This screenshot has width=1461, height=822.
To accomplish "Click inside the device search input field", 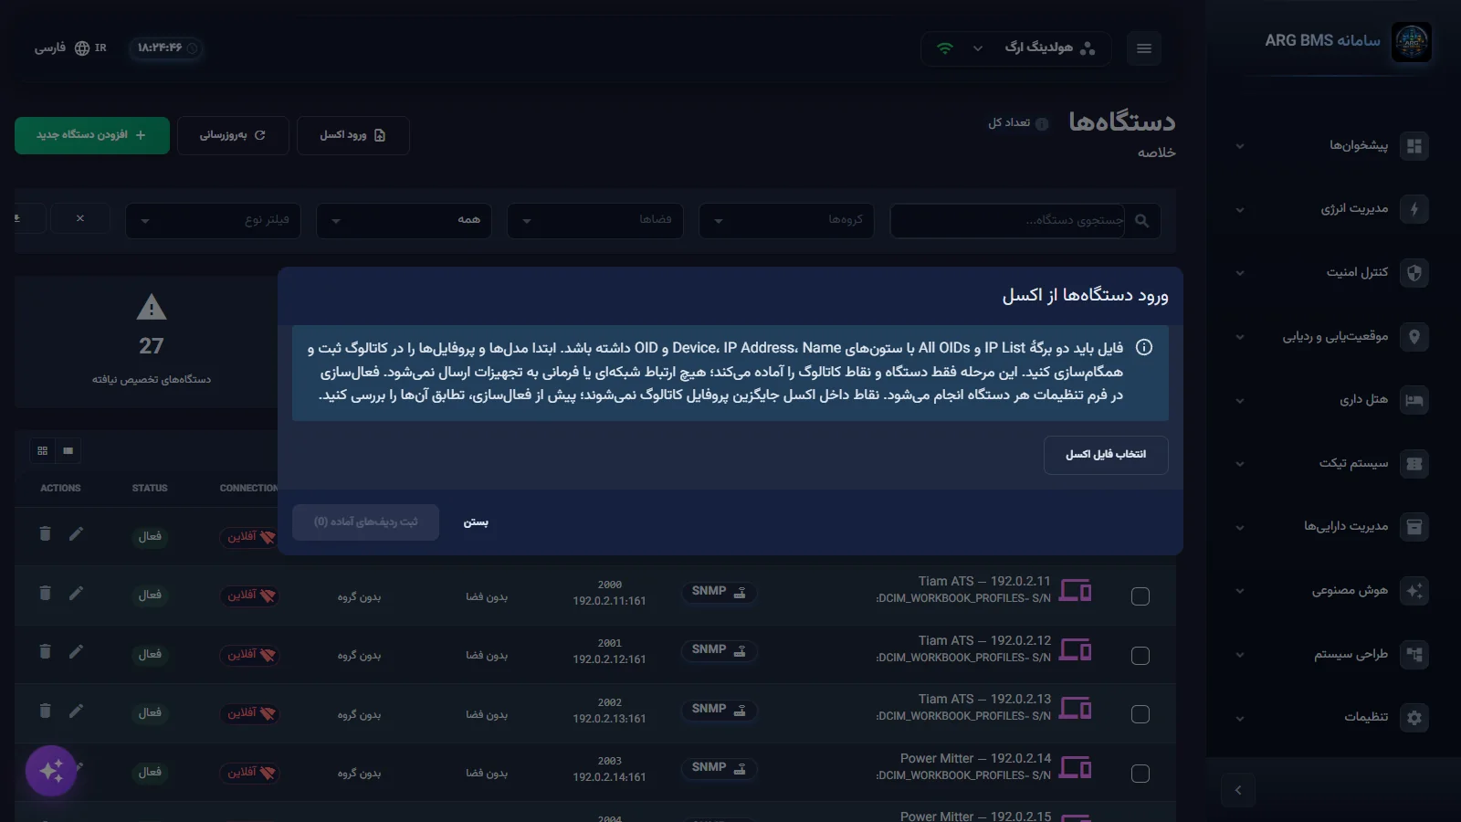I will [1009, 220].
